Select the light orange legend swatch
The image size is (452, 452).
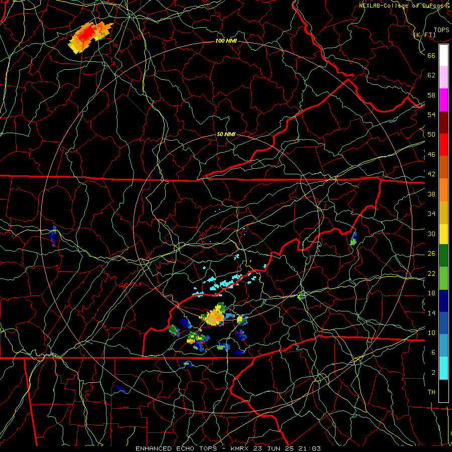point(443,190)
